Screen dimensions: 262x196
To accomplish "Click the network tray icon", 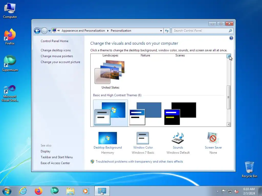I will 230,191.
